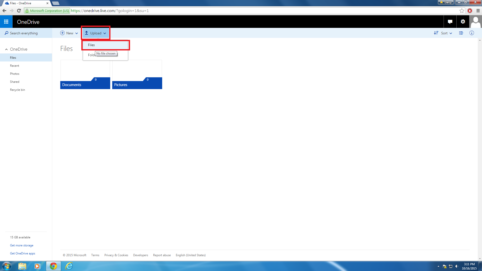Choose Files from the Upload menu
The image size is (482, 271).
tap(106, 45)
